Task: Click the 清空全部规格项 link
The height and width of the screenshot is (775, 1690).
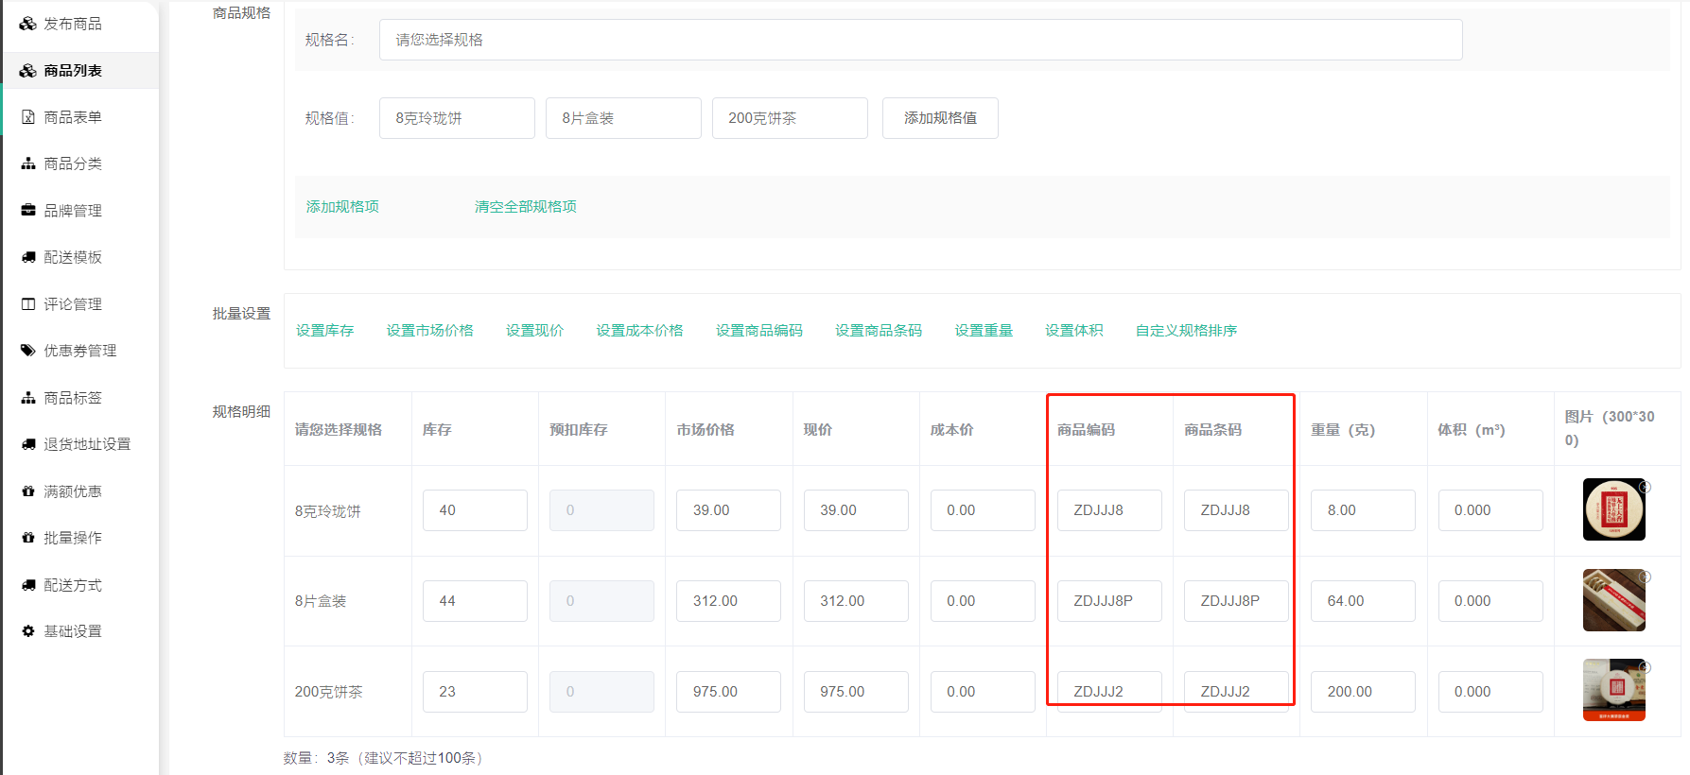Action: pyautogui.click(x=525, y=207)
